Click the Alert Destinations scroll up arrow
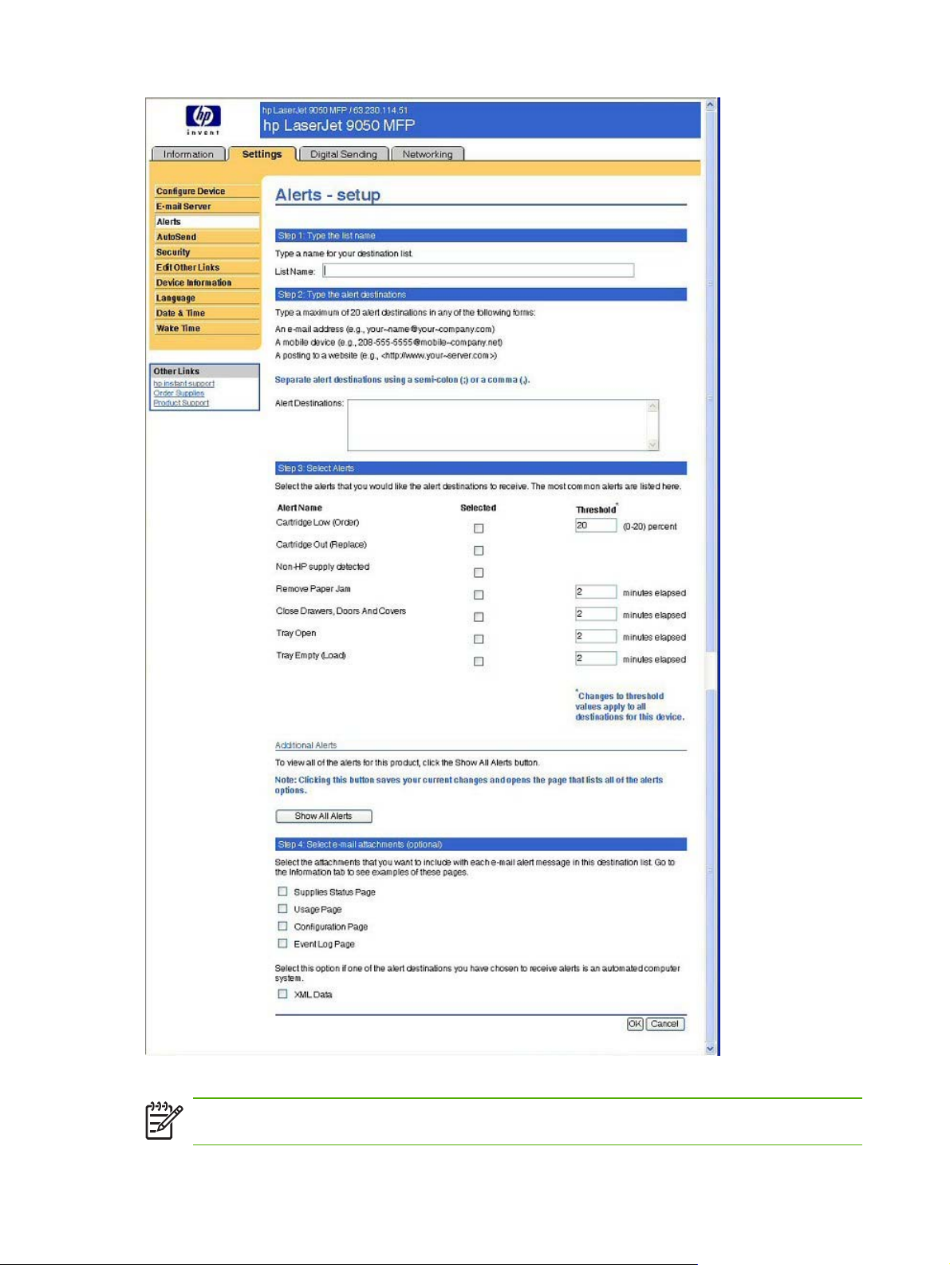Image resolution: width=950 pixels, height=1265 pixels. point(653,405)
